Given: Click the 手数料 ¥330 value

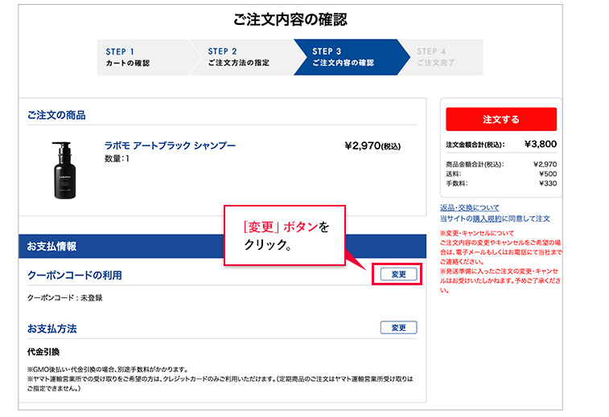Looking at the screenshot, I should [x=548, y=183].
